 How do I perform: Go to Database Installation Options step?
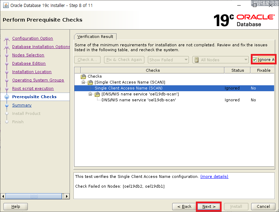click(41, 47)
